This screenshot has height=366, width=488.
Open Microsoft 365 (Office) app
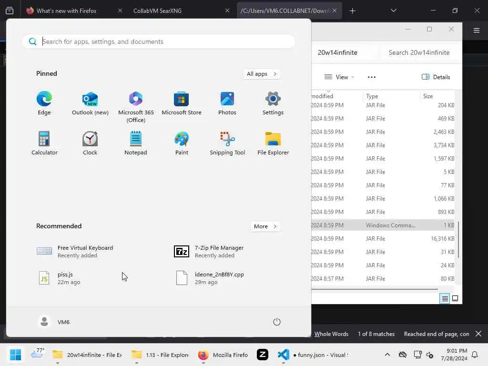coord(136,107)
